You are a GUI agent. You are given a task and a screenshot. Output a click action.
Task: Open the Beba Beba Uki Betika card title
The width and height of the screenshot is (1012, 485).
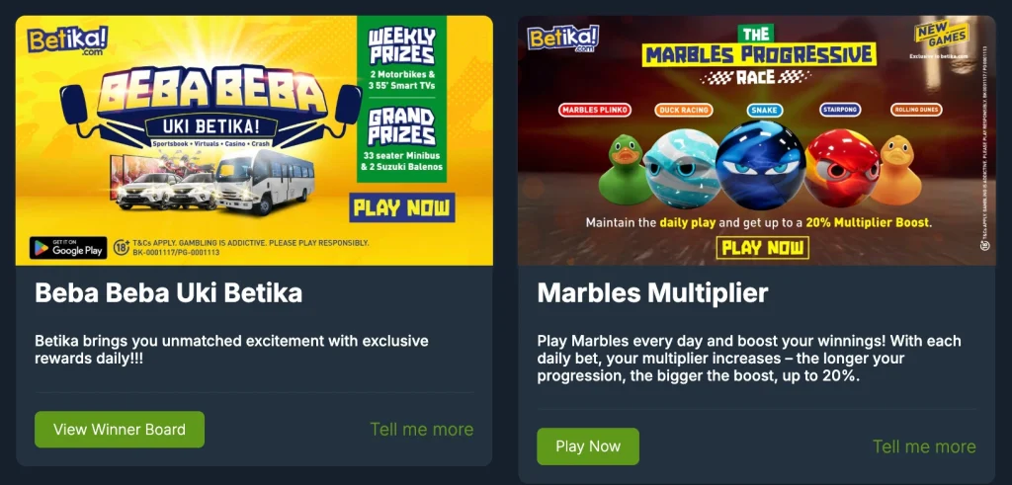point(168,292)
